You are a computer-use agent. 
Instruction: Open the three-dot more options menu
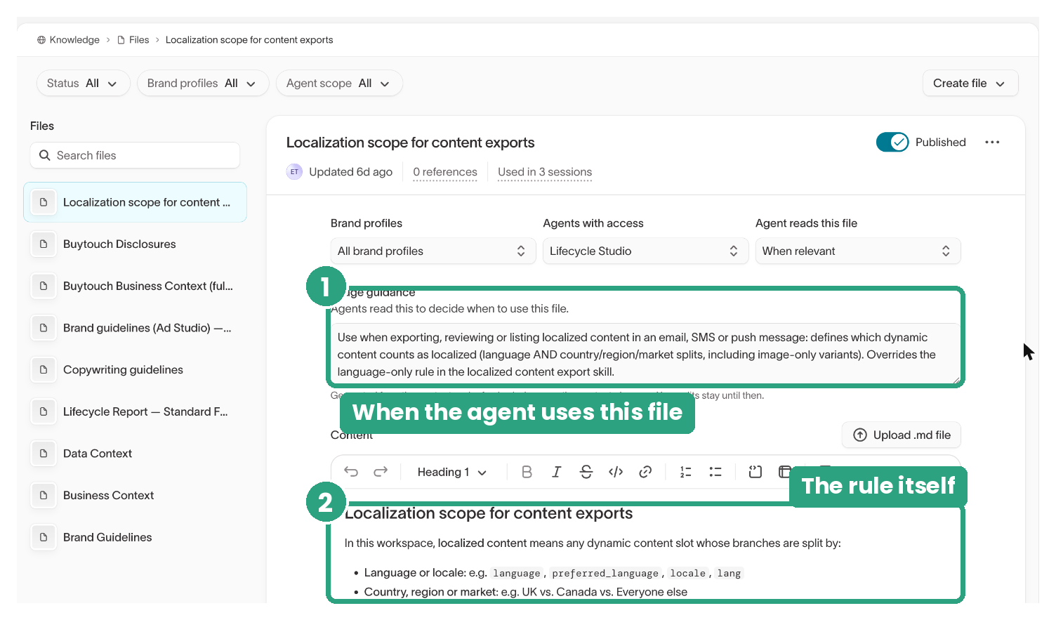pyautogui.click(x=992, y=143)
